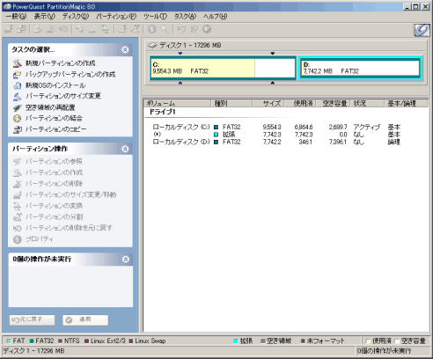The height and width of the screenshot is (359, 433).
Task: Sort by the 種別 column header
Action: pos(231,103)
